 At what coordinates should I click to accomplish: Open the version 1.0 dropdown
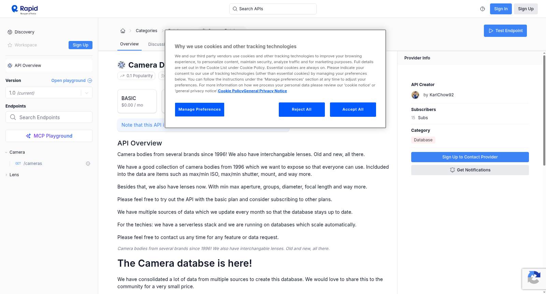tap(49, 93)
